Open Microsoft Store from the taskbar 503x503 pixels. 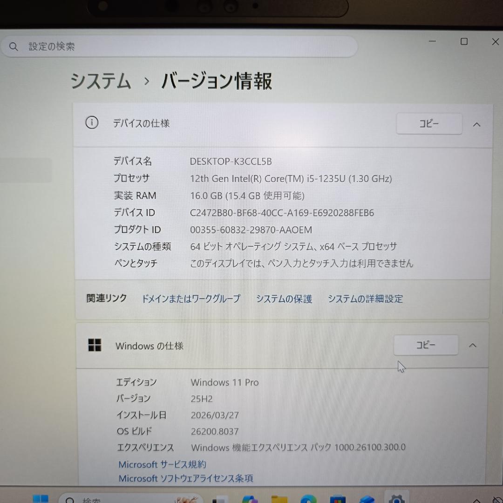coord(338,499)
